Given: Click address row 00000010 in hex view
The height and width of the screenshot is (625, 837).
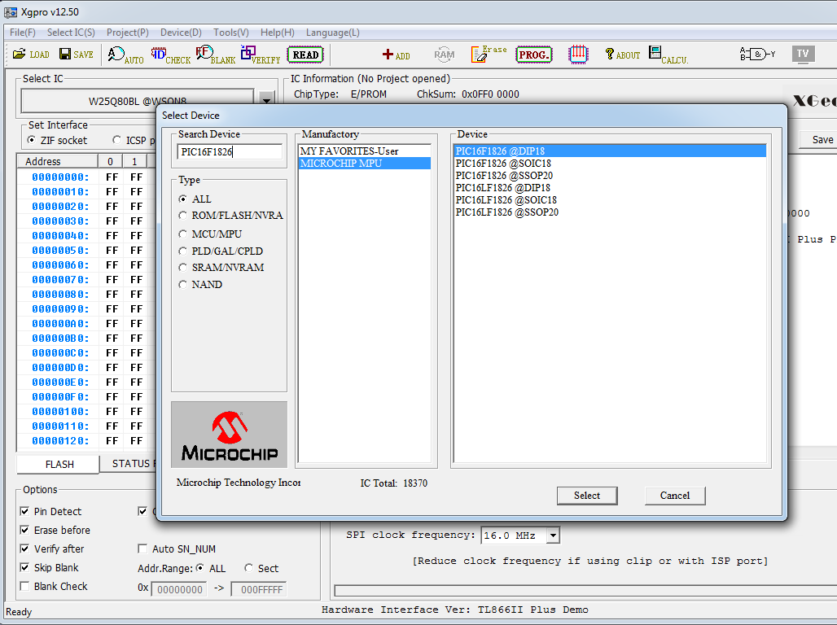Looking at the screenshot, I should coord(60,191).
